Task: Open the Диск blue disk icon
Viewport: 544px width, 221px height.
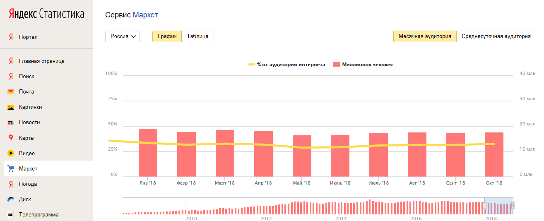Action: point(11,199)
